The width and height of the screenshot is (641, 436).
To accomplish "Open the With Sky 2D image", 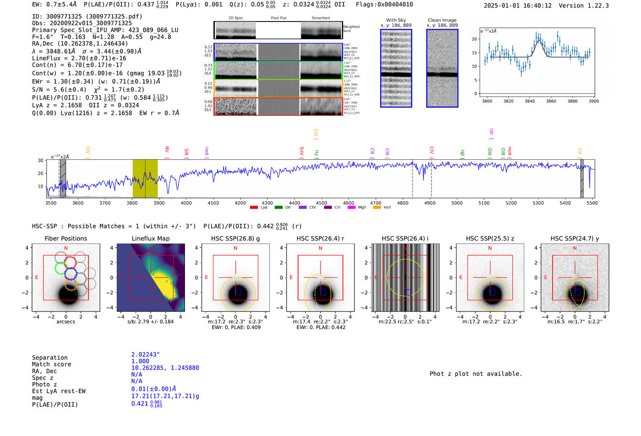I will pyautogui.click(x=396, y=68).
